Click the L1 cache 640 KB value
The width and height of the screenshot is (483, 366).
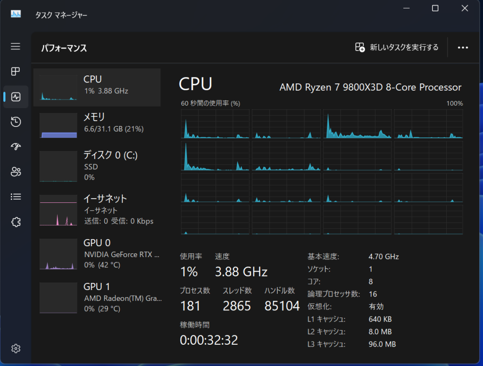coord(380,319)
